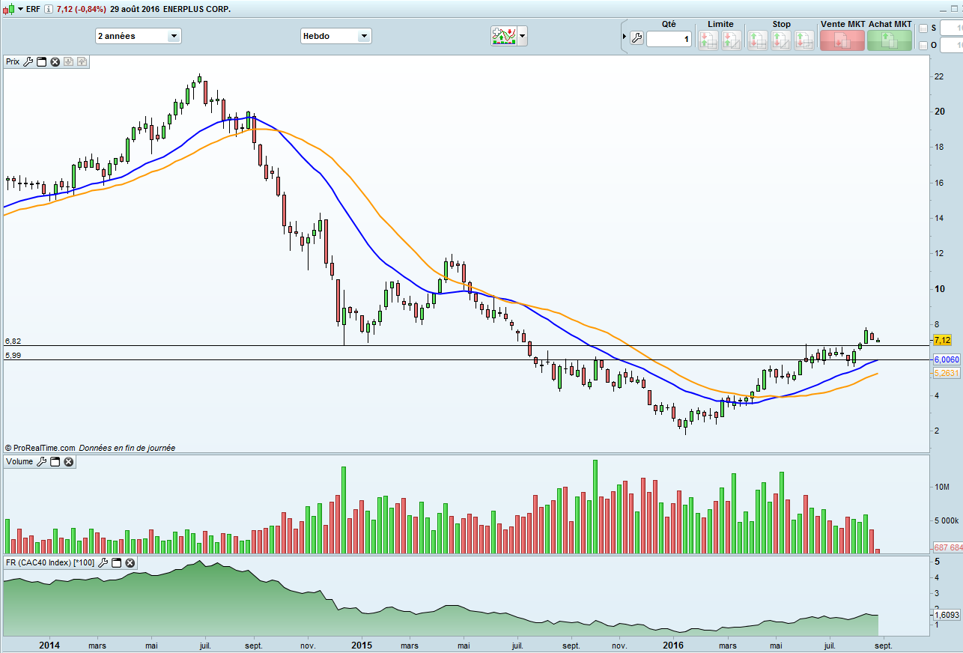Open the 'Hebdo' timeframe dropdown
The width and height of the screenshot is (963, 653).
pyautogui.click(x=335, y=36)
